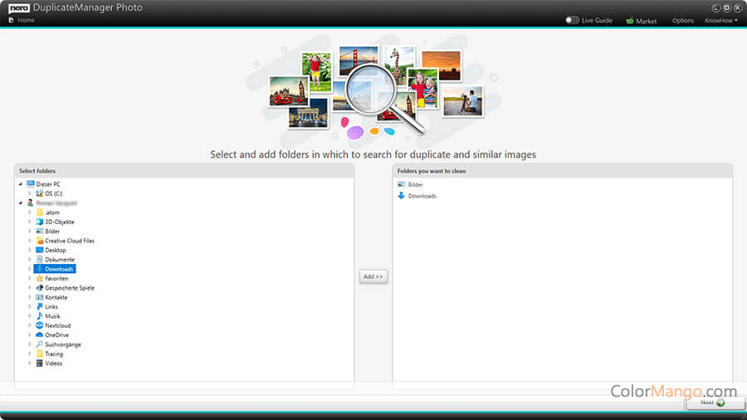Image resolution: width=747 pixels, height=420 pixels.
Task: Click the Favoriten star icon
Action: click(x=40, y=279)
